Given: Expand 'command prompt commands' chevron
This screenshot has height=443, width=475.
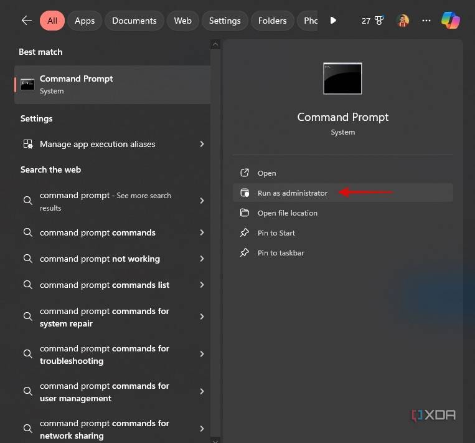Looking at the screenshot, I should pyautogui.click(x=202, y=232).
